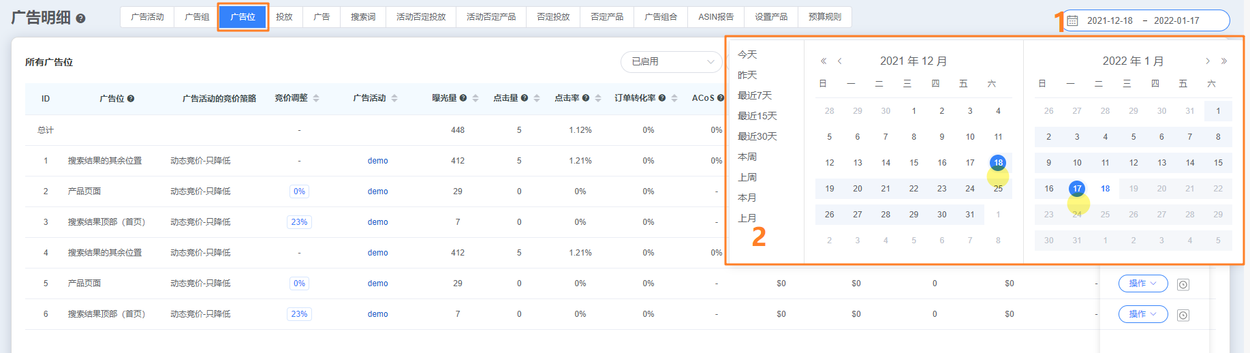The image size is (1250, 353).
Task: Go to next month with single-right arrow
Action: click(x=1207, y=61)
